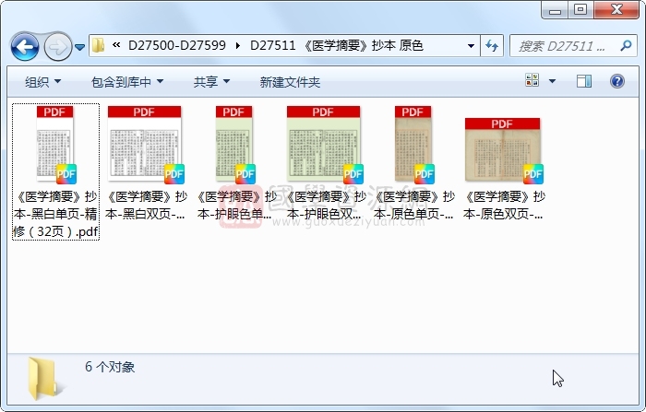Image resolution: width=646 pixels, height=412 pixels.
Task: Toggle the preview pane
Action: point(584,81)
